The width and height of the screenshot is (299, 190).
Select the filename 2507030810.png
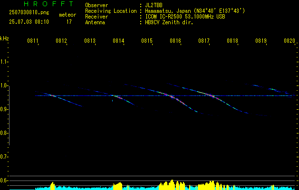[x=29, y=13]
